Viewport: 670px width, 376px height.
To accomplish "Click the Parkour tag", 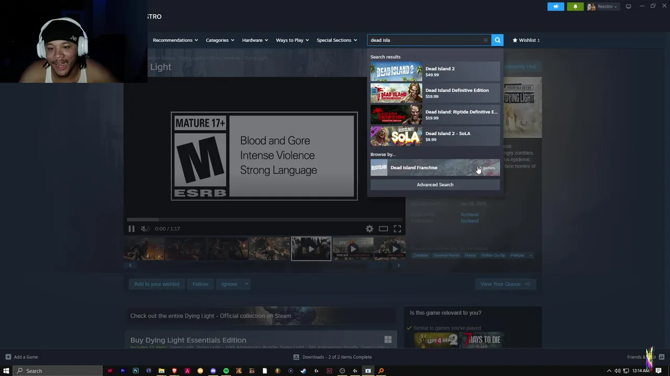I will (x=517, y=255).
